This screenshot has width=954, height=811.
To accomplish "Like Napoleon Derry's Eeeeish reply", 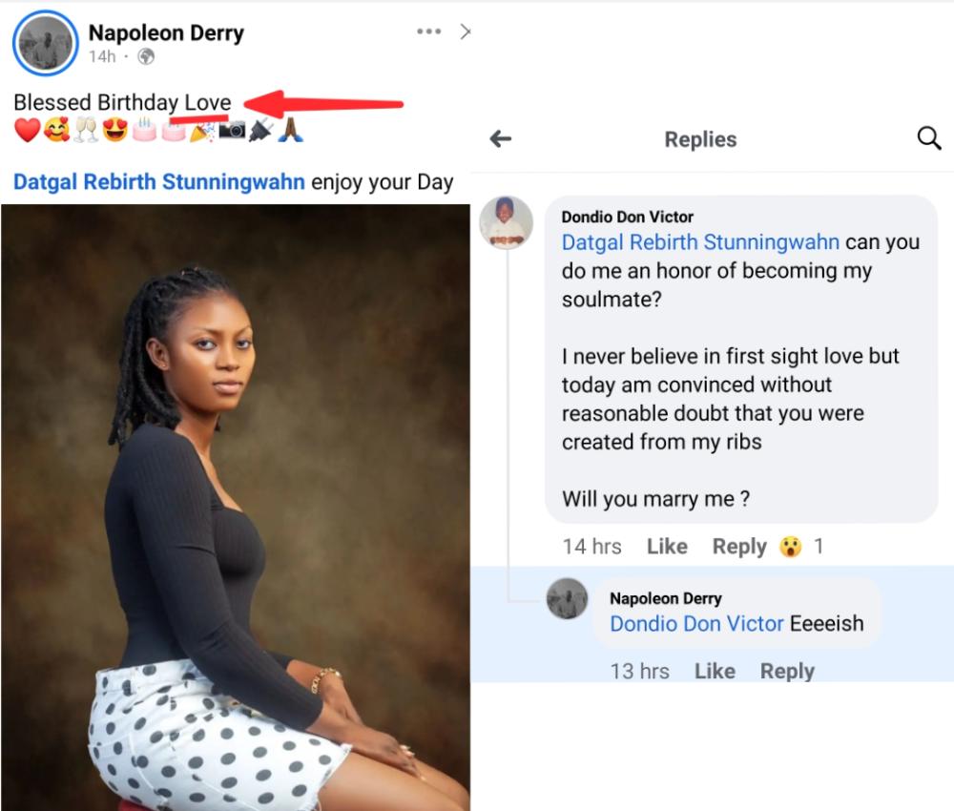I will [715, 671].
